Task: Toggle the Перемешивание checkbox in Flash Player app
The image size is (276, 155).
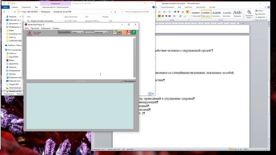Action: click(x=122, y=81)
